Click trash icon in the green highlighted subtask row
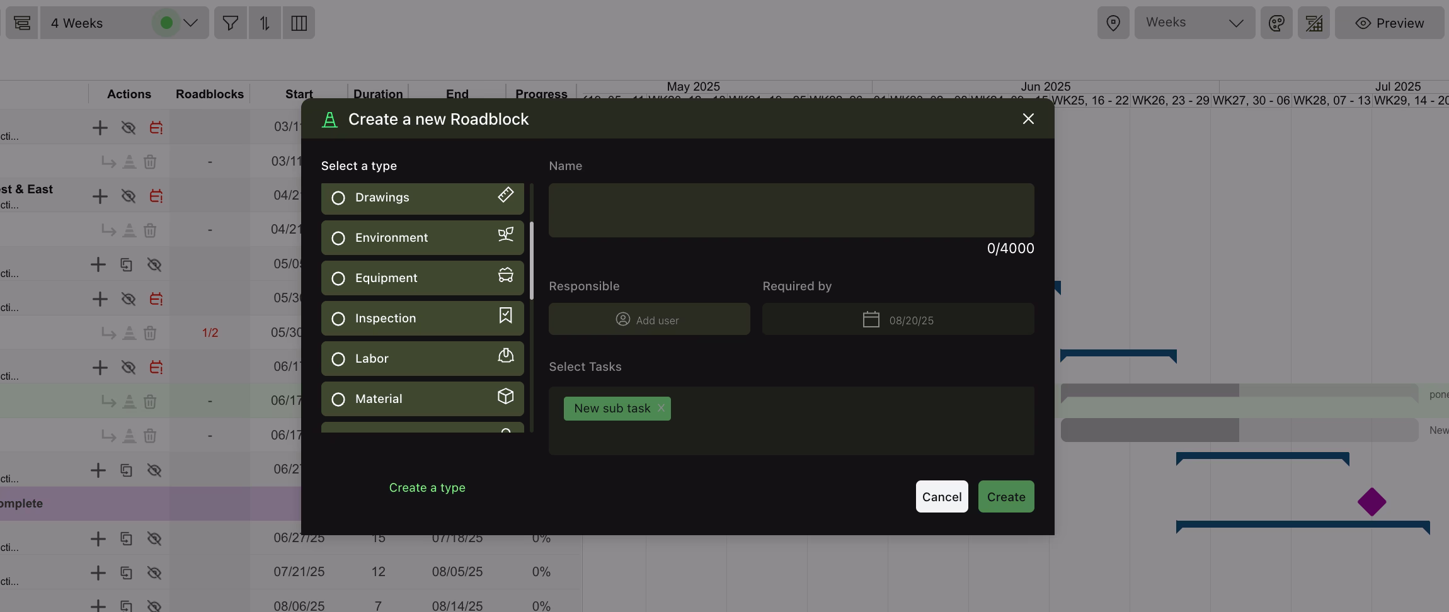The width and height of the screenshot is (1449, 612). 150,402
